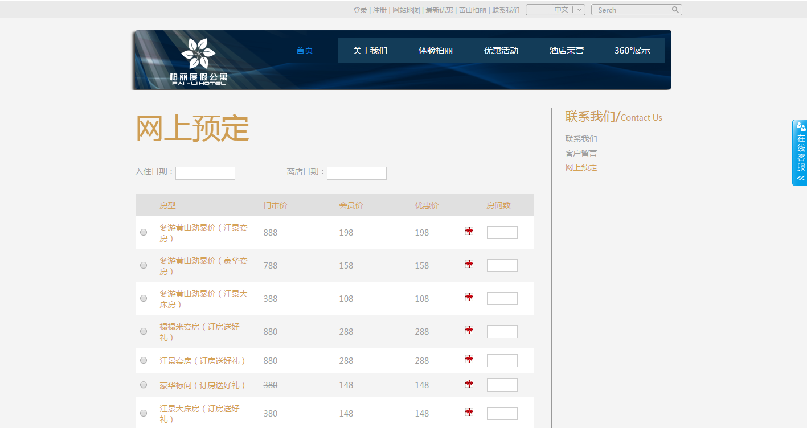Select the 榻榻米套房 radio button
This screenshot has height=428, width=807.
click(x=143, y=331)
